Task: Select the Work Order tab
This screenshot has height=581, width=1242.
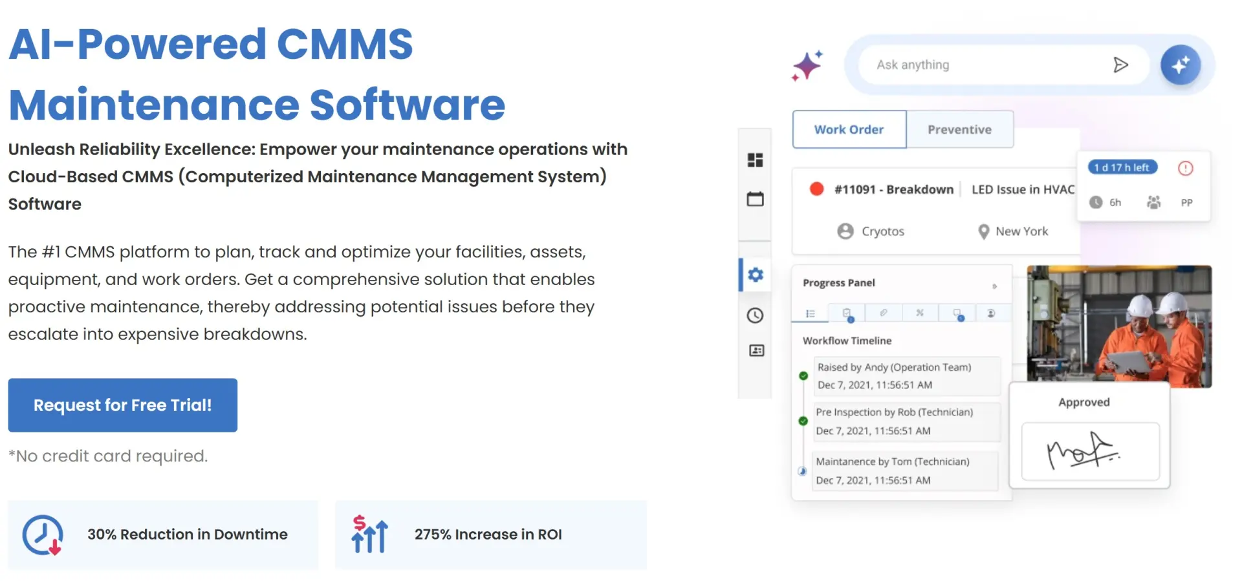Action: [849, 129]
